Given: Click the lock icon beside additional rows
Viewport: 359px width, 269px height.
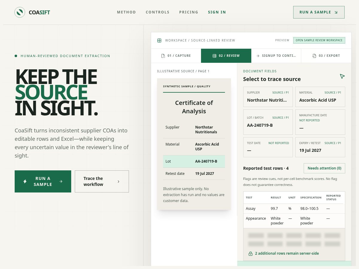Looking at the screenshot, I should click(250, 253).
